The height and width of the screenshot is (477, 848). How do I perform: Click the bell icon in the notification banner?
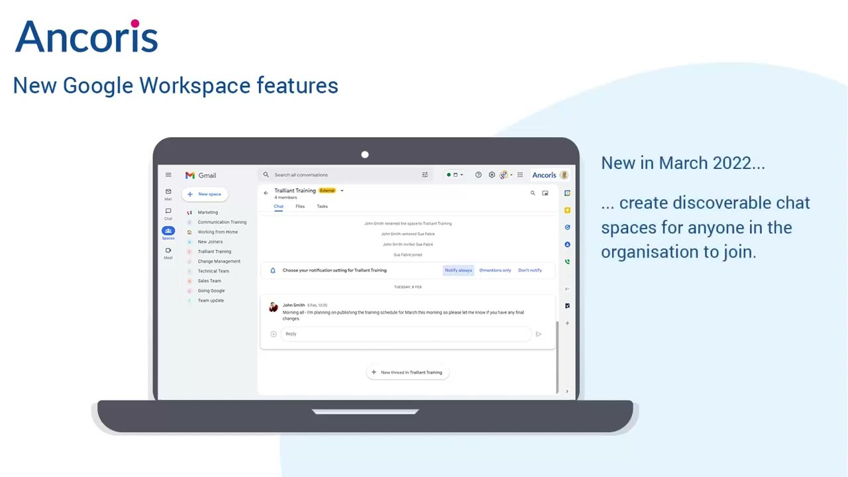point(273,270)
